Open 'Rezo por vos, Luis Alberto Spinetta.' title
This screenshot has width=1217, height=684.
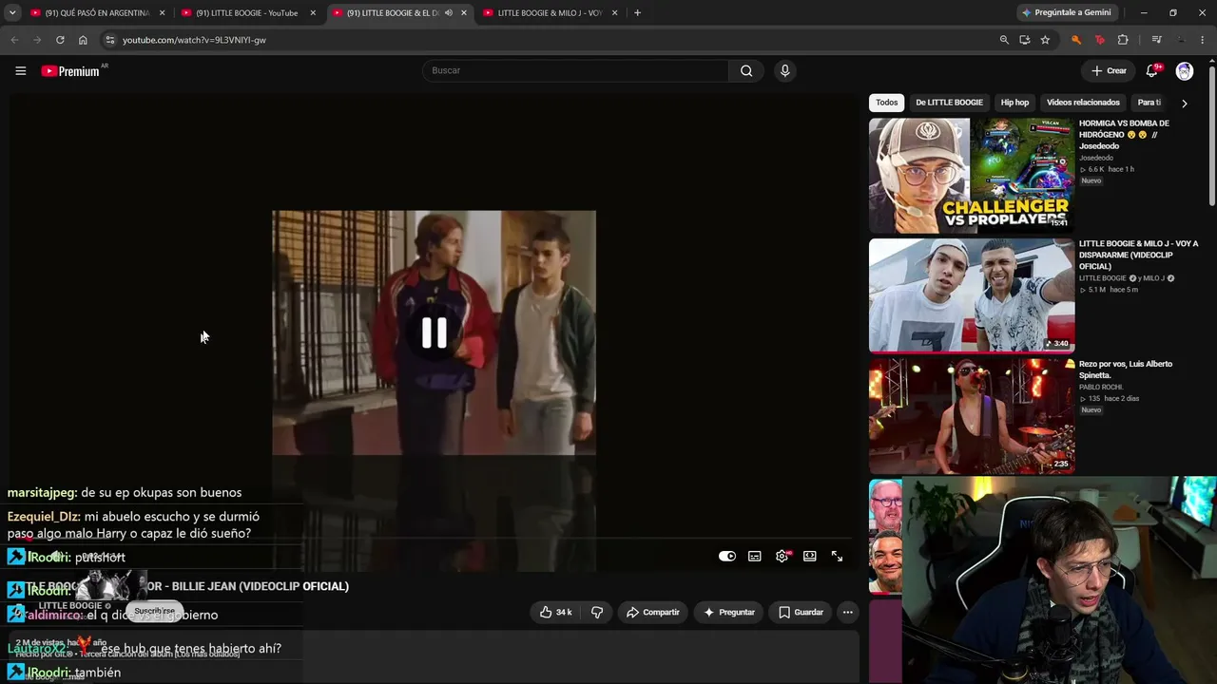point(1126,370)
